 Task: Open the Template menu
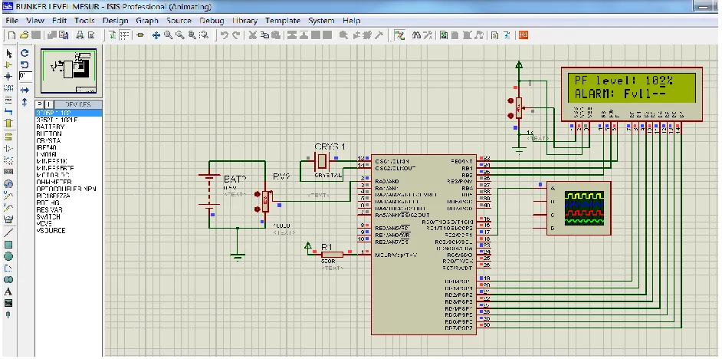tap(282, 21)
